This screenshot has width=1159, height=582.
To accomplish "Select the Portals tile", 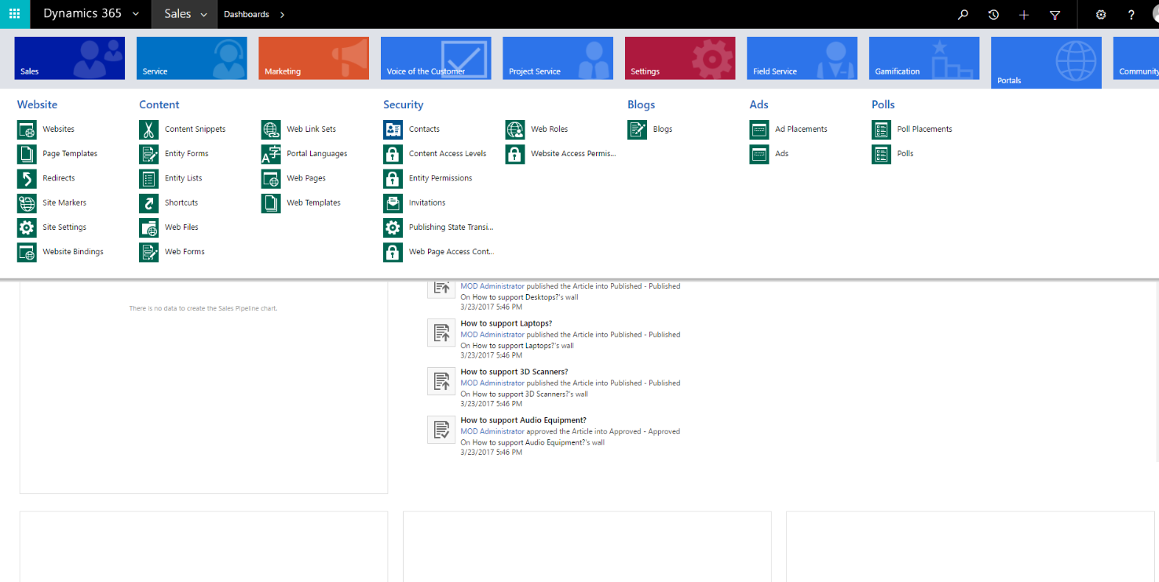I will click(1046, 63).
